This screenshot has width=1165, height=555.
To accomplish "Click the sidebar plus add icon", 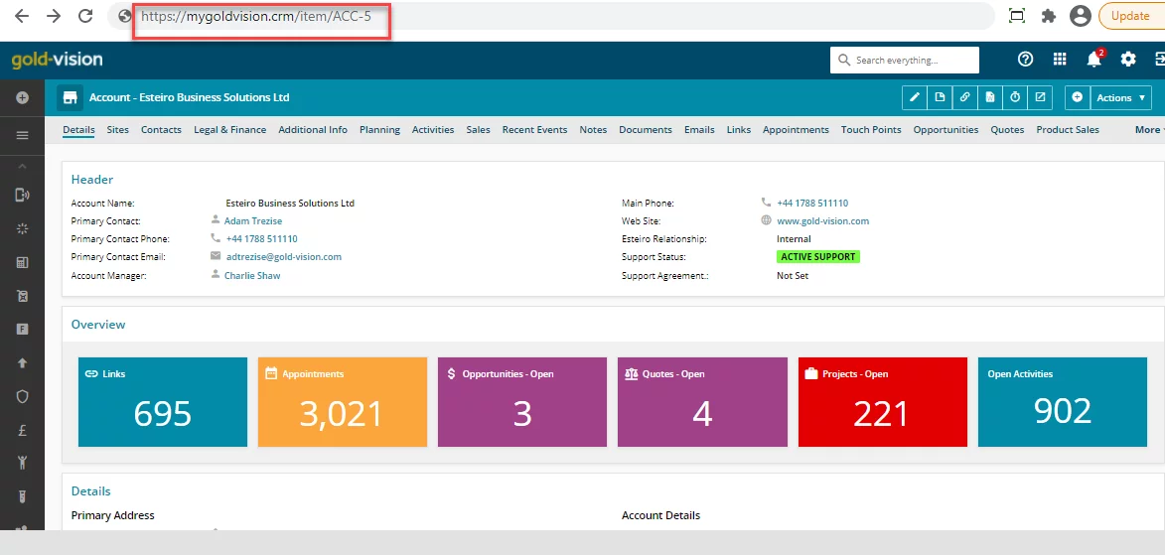I will [22, 97].
